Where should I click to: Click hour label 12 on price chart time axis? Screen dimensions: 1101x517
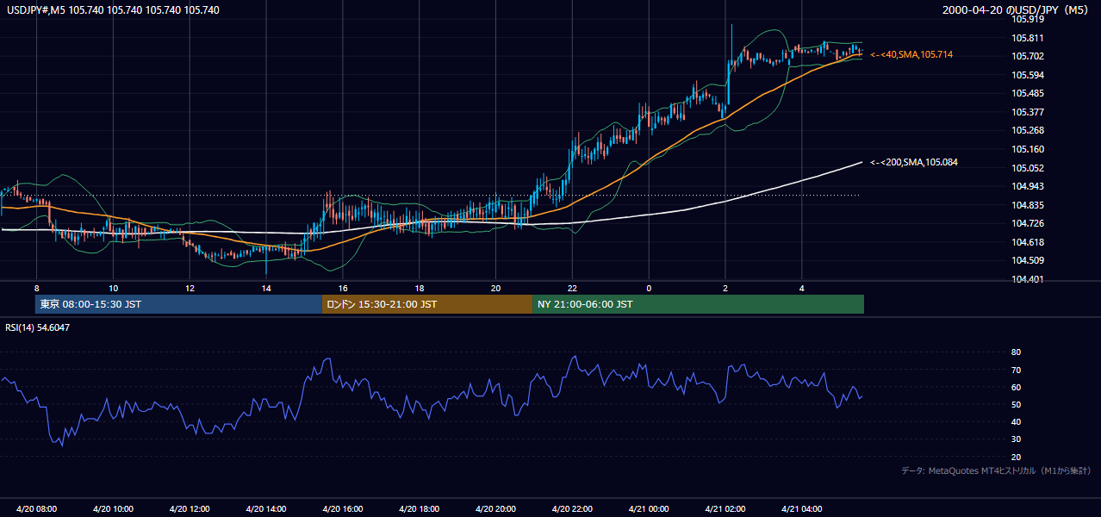click(190, 288)
